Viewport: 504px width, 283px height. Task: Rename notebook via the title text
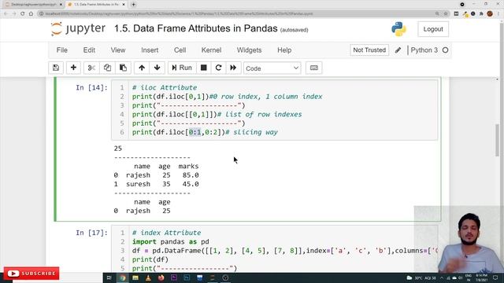(196, 28)
